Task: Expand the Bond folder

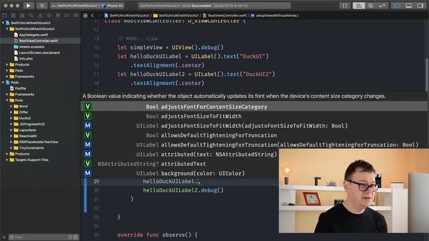Action: pos(11,106)
